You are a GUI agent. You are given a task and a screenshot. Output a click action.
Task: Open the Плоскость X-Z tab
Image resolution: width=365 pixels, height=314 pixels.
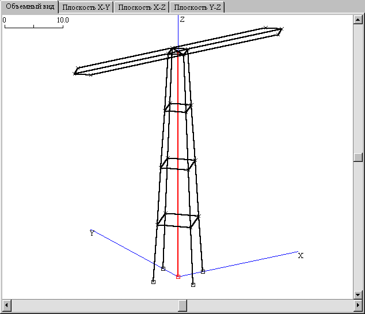tap(142, 7)
